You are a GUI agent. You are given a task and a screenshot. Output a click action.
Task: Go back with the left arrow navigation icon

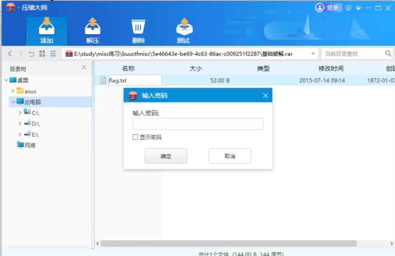tap(10, 53)
